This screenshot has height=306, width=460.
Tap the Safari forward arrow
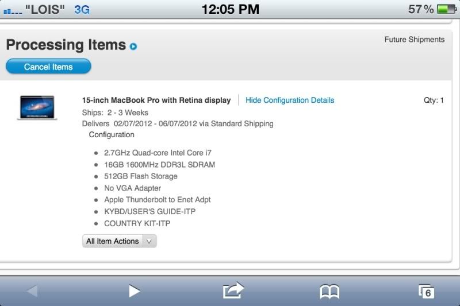pyautogui.click(x=134, y=291)
